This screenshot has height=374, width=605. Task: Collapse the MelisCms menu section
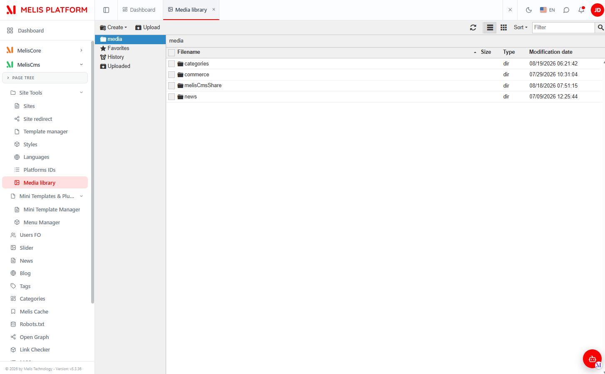[45, 65]
